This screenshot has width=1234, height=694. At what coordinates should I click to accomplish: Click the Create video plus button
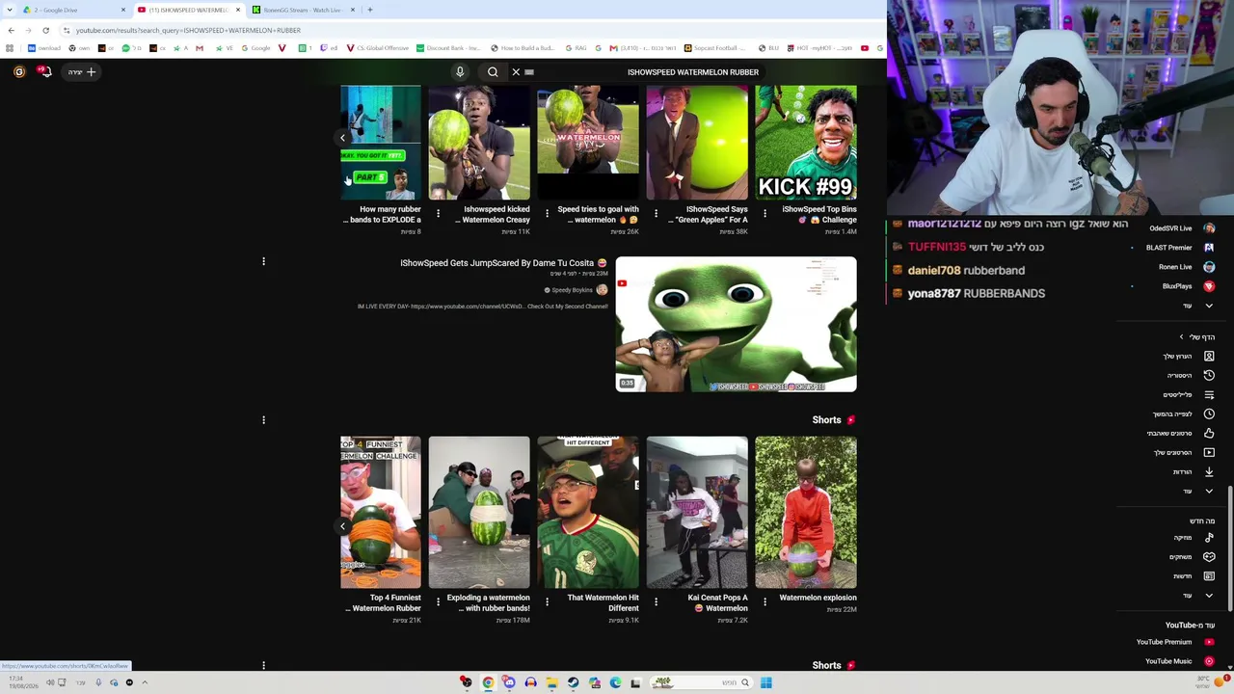(x=80, y=71)
